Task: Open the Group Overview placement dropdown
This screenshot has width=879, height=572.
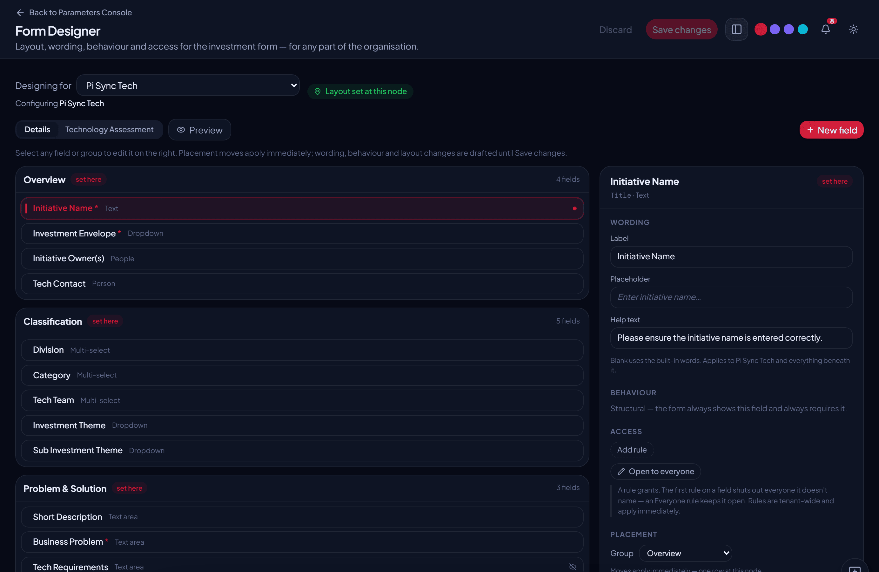Action: tap(685, 553)
